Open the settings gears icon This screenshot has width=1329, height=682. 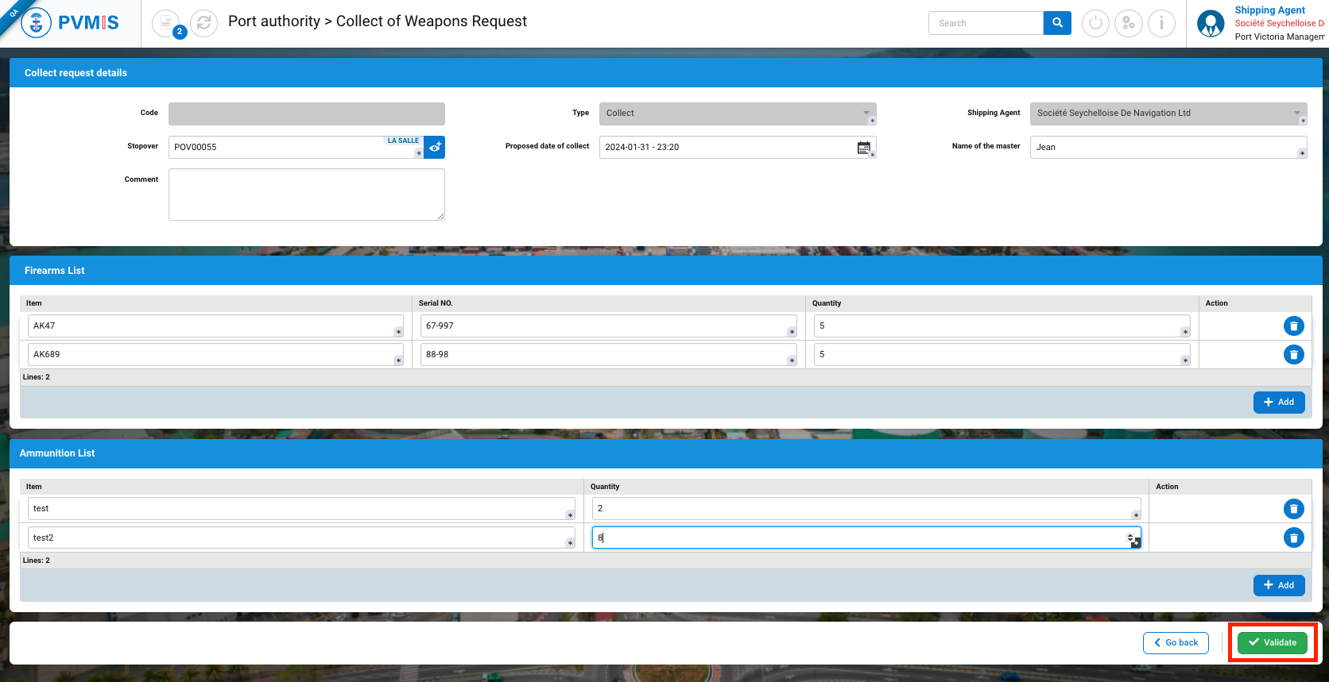(x=1128, y=23)
